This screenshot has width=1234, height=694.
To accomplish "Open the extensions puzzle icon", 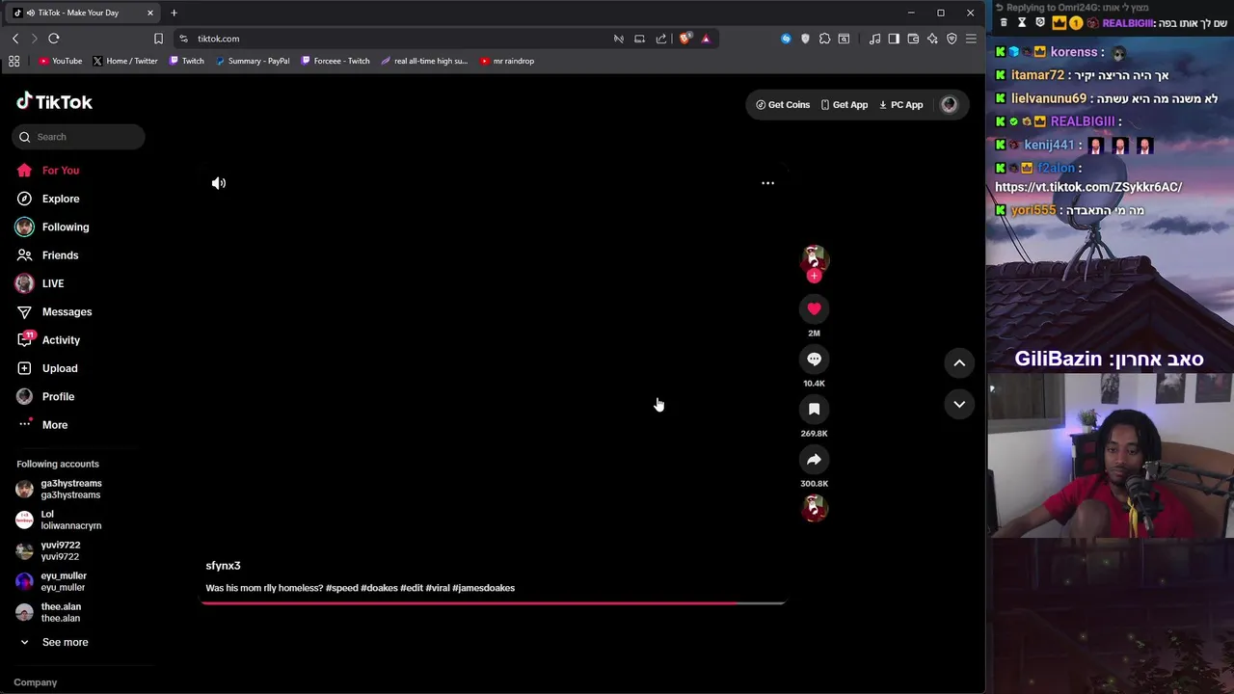I will 824,39.
